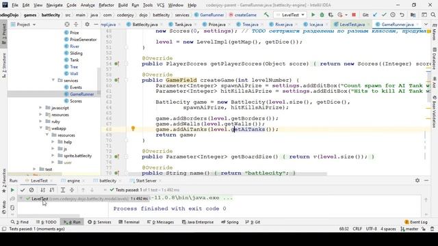The width and height of the screenshot is (438, 246).
Task: Rollback changes with the Git revert arrow
Action: coord(402,15)
